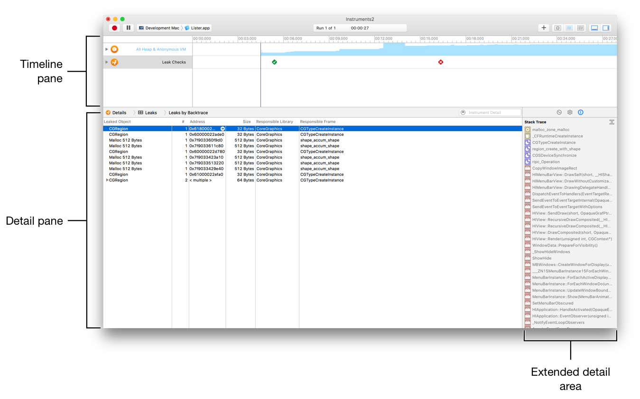Click the focus arrow beside address 0x6180002

223,129
